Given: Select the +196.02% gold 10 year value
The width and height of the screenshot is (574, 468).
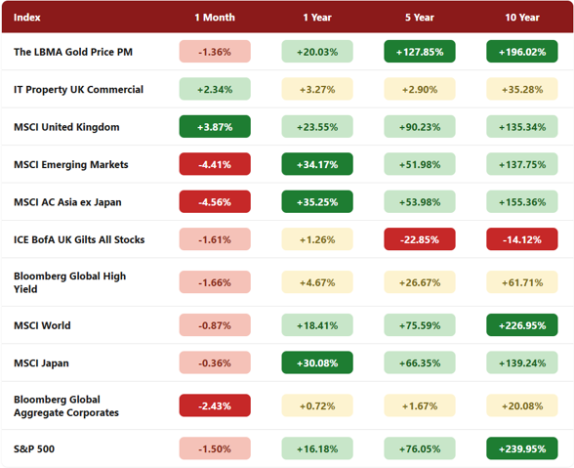Looking at the screenshot, I should [x=522, y=52].
